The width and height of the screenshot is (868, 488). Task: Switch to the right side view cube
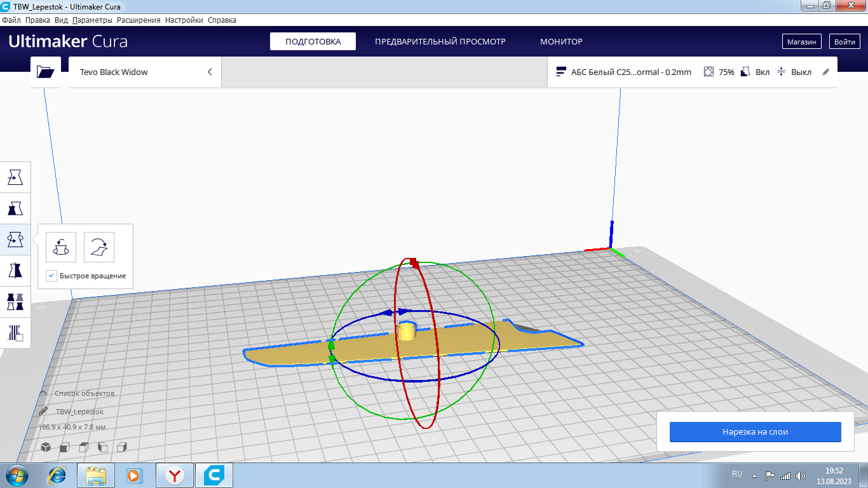point(121,447)
